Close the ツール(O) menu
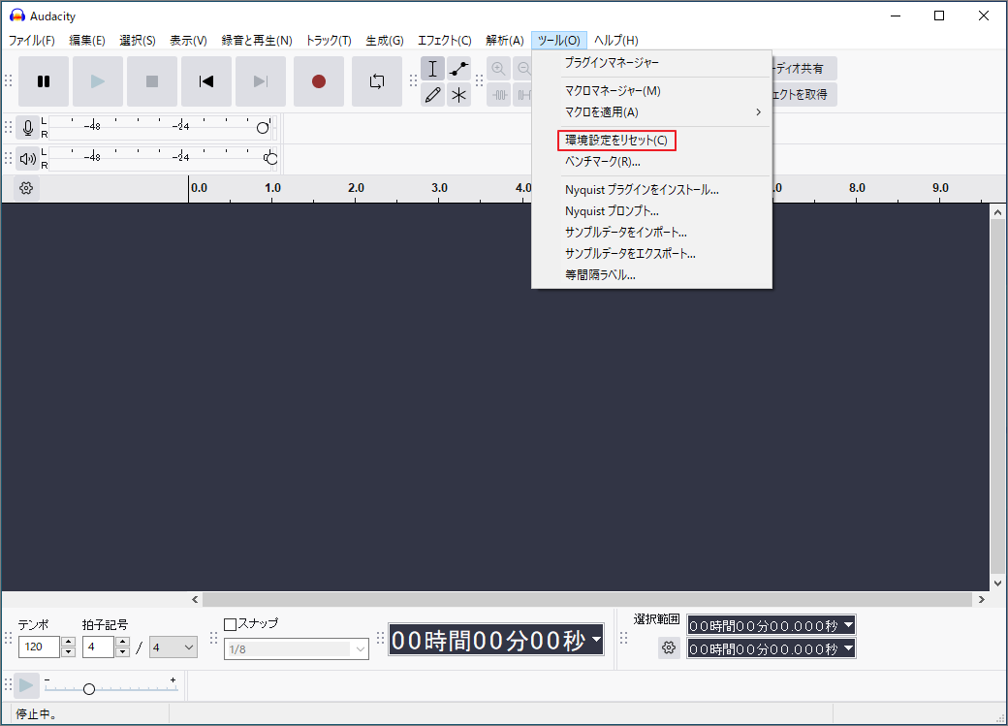Screen dimensions: 1008x726 point(559,41)
